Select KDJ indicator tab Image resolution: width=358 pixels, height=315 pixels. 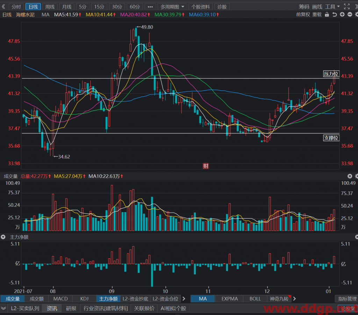(84, 299)
